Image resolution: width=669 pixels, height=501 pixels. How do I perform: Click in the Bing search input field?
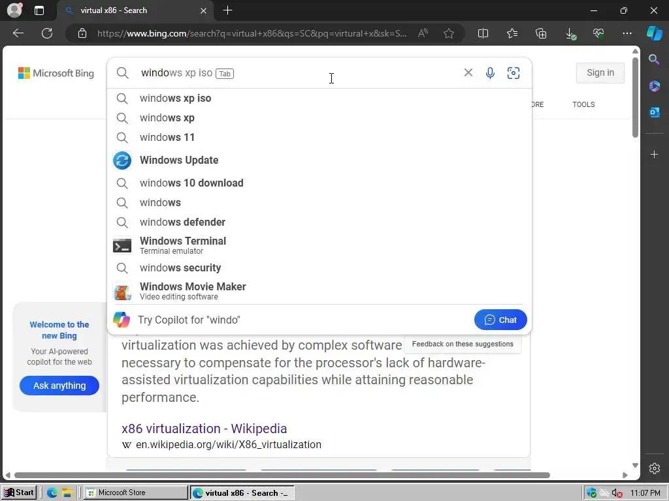tap(299, 73)
